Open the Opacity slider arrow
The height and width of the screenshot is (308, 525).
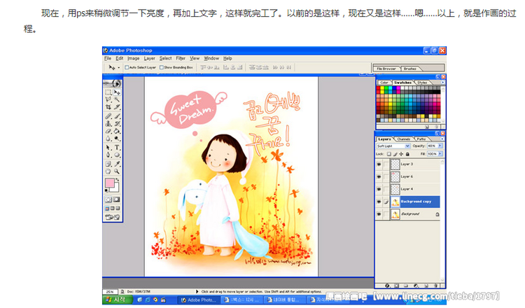pos(440,146)
